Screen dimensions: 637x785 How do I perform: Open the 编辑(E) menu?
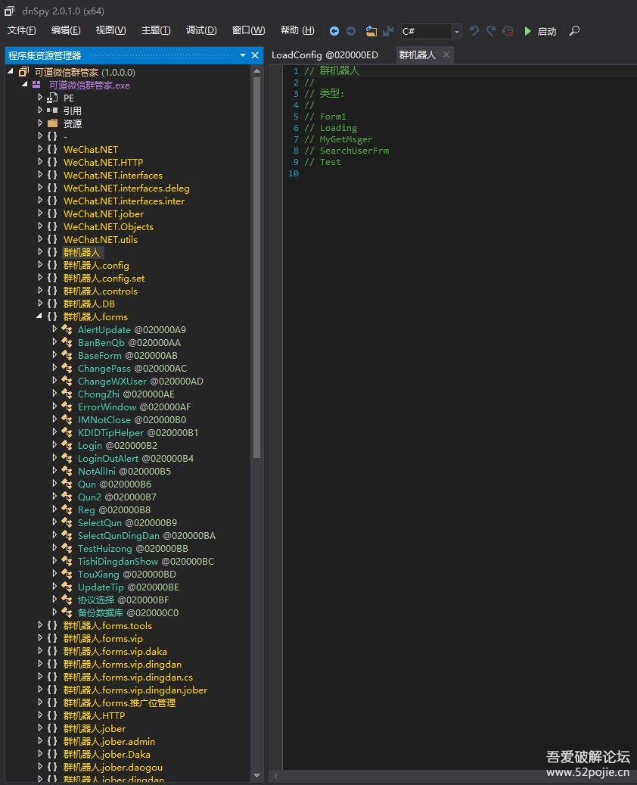click(x=66, y=30)
